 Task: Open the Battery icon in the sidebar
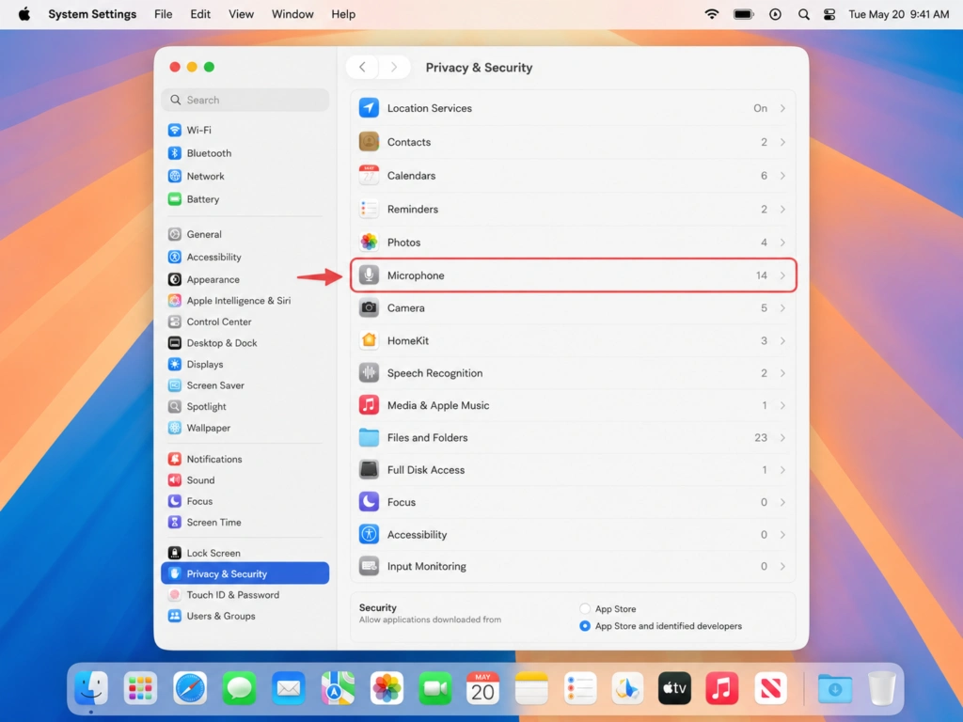(174, 199)
